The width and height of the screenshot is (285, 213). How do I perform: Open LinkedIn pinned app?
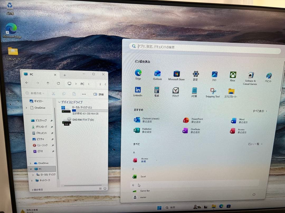point(138,92)
